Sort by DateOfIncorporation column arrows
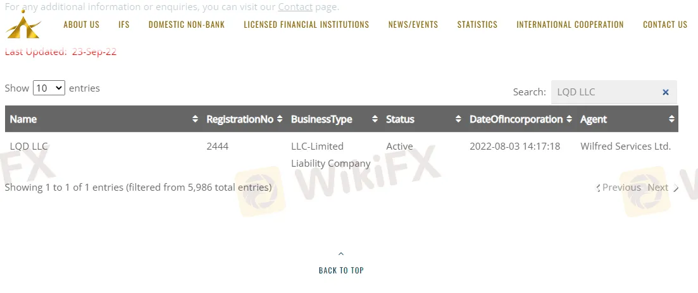 pos(569,119)
